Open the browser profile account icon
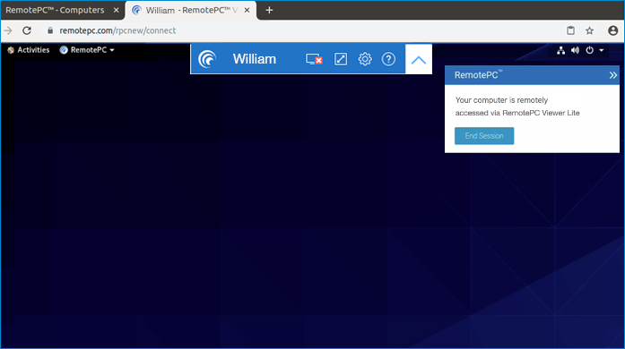This screenshot has height=349, width=625. 613,30
